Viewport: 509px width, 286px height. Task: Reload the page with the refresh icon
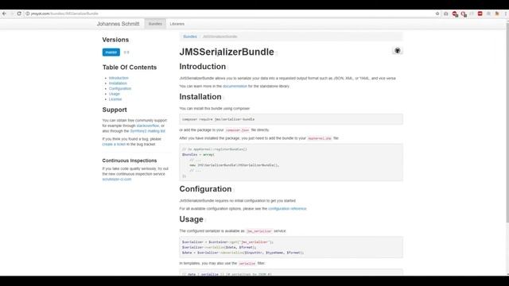click(19, 14)
